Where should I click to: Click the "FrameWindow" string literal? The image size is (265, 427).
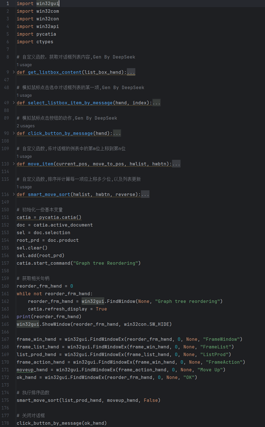(x=221, y=339)
